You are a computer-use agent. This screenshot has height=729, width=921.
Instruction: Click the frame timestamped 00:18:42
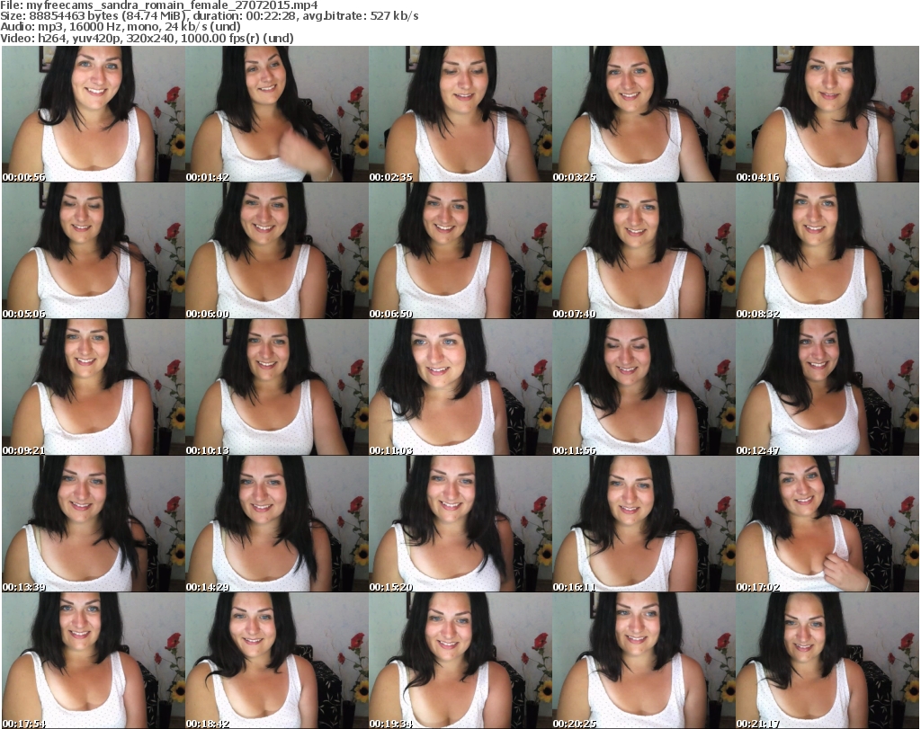point(277,661)
